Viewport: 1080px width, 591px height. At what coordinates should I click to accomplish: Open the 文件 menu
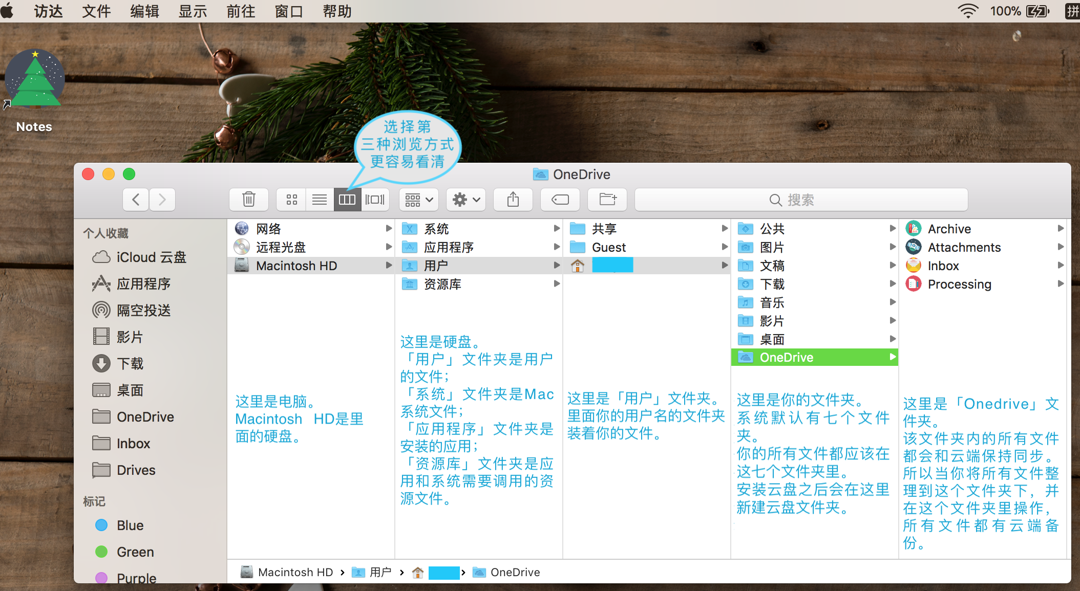(96, 11)
